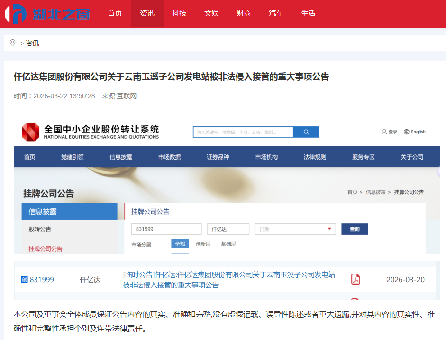This screenshot has height=340, width=446.
Task: Select the 信息披露 sidebar header
Action: point(69,211)
